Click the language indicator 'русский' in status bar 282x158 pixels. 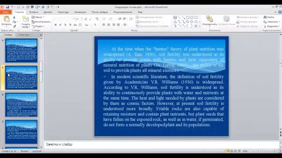pos(37,151)
